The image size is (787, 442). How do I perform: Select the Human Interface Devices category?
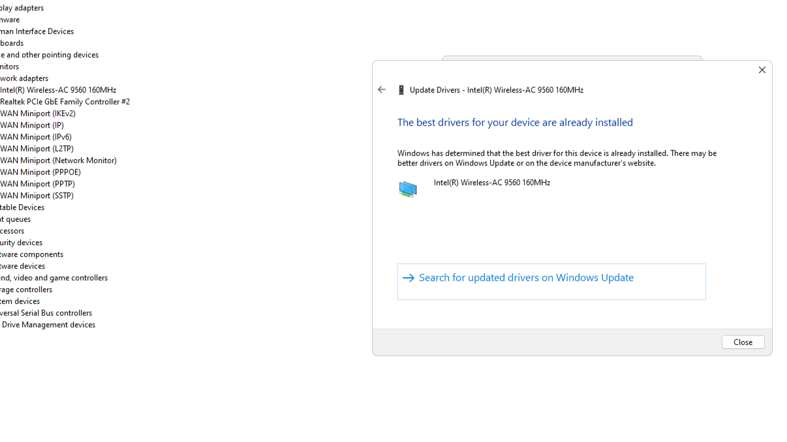coord(37,31)
